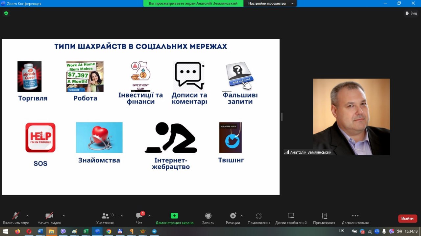This screenshot has width=421, height=236.
Task: Open Opera browser from the taskbar
Action: 29,231
